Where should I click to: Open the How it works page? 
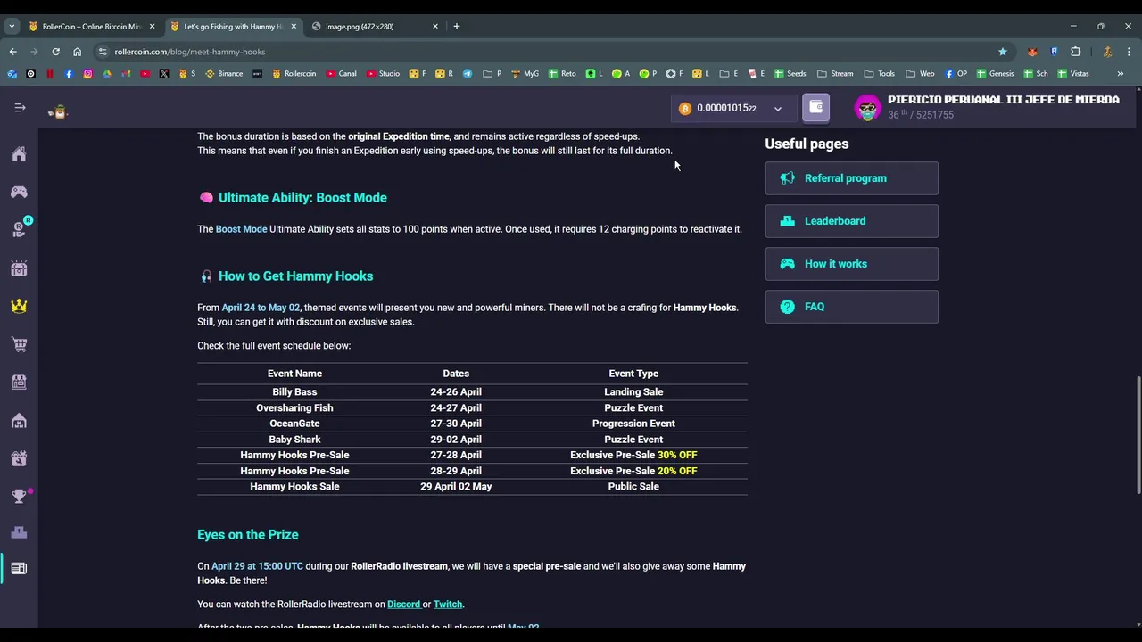point(851,264)
